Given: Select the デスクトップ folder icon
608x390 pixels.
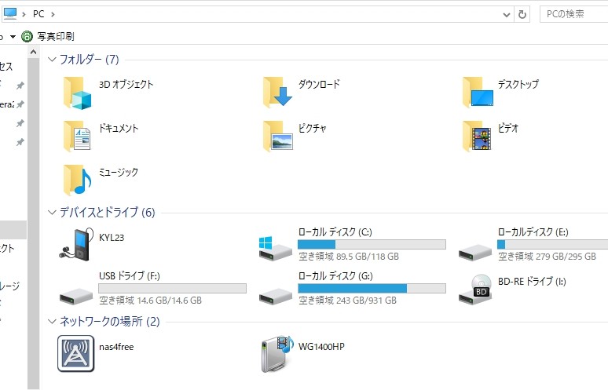Looking at the screenshot, I should [x=478, y=92].
